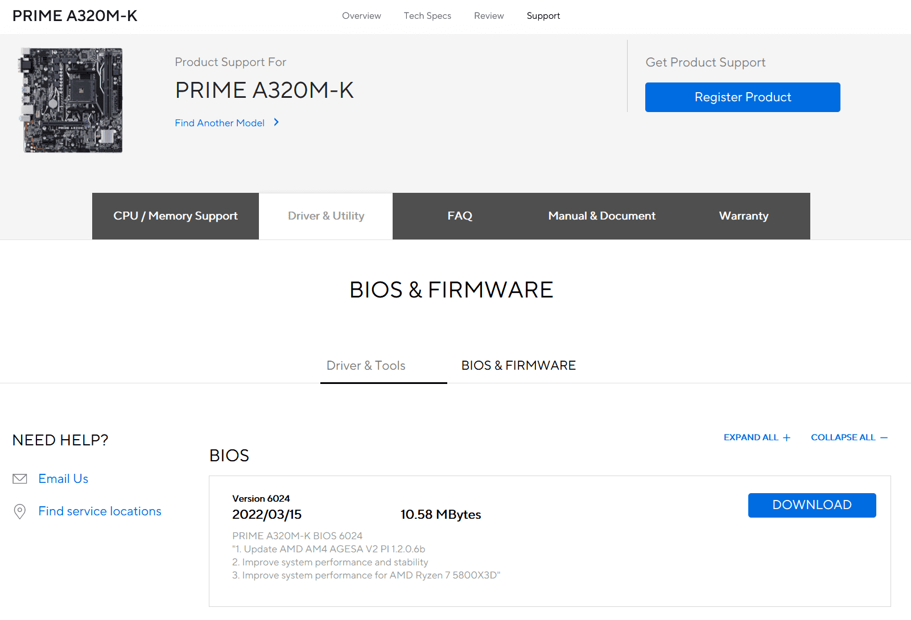Image resolution: width=911 pixels, height=620 pixels.
Task: Click the PRIME A320M-K motherboard image
Action: point(72,100)
